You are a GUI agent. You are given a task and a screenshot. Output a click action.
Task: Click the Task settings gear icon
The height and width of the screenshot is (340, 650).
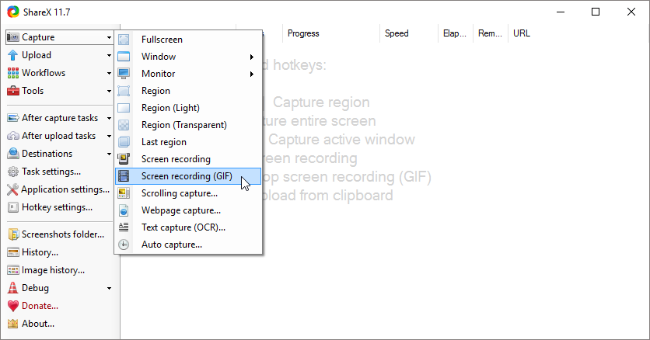pos(13,172)
